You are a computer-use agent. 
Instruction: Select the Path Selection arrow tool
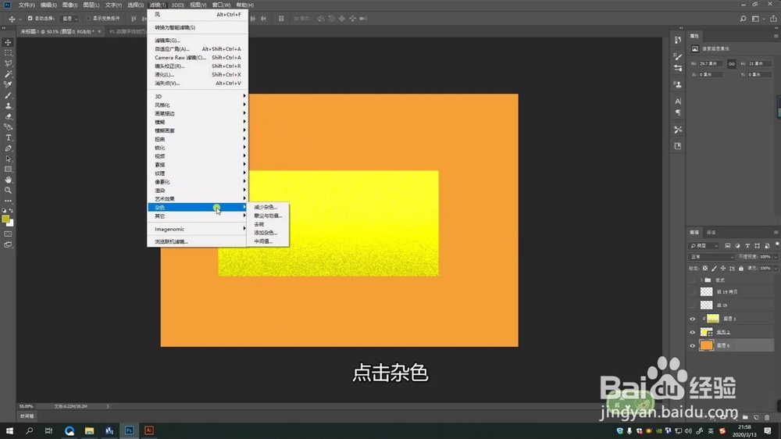click(8, 159)
